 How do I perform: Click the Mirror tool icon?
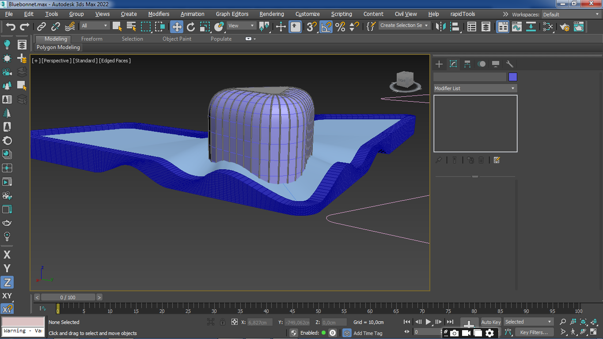[440, 27]
